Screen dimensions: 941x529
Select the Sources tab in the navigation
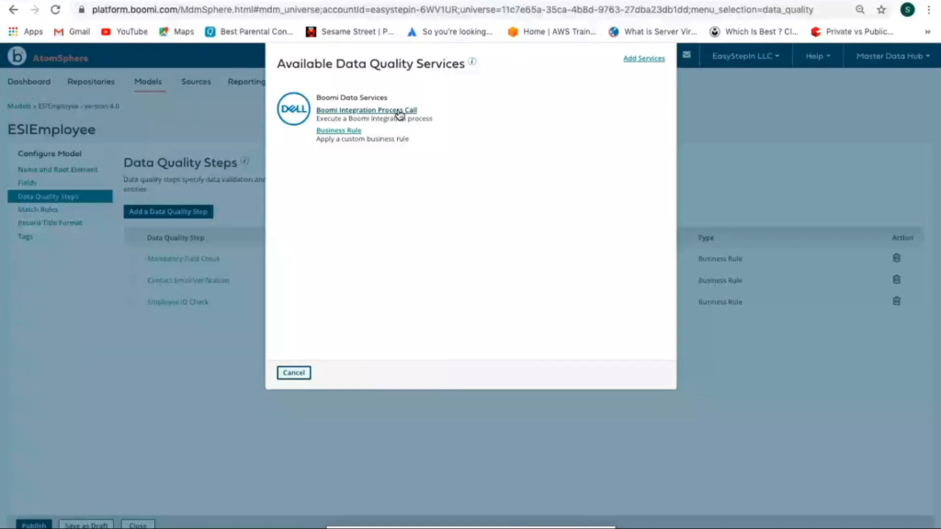195,81
